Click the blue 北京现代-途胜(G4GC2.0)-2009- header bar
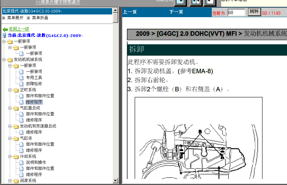Screen dimensions: 287x185 57,11
